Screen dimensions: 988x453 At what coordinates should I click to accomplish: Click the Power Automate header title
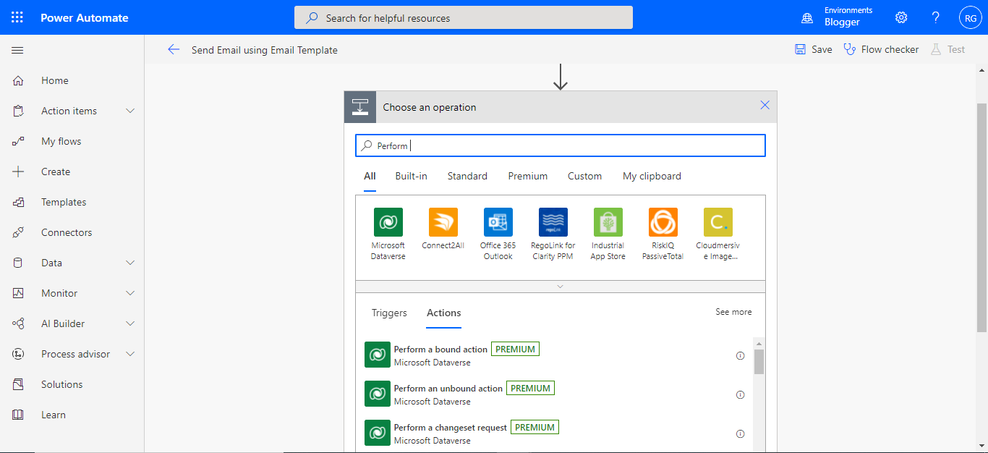[84, 17]
